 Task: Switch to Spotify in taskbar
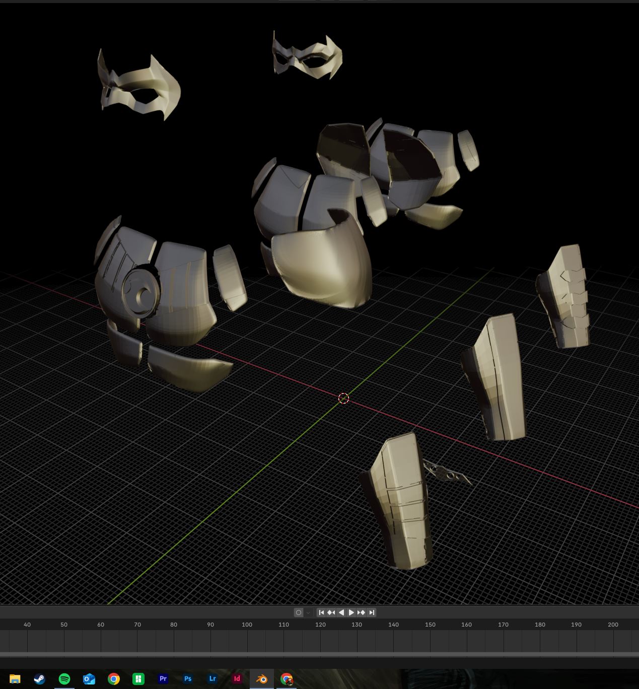tap(64, 679)
